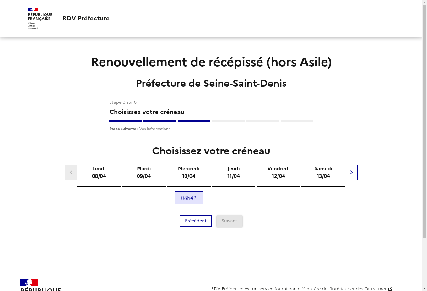Click 'Étape suivante : Vos informations' text
This screenshot has height=291, width=427.
pos(140,129)
